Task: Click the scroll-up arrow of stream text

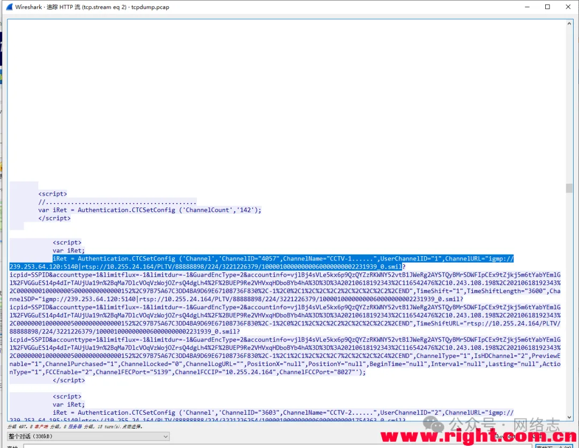Action: point(569,24)
